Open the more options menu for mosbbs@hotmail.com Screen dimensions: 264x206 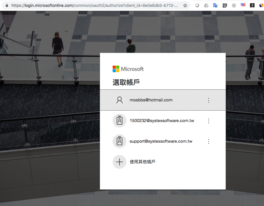[209, 100]
